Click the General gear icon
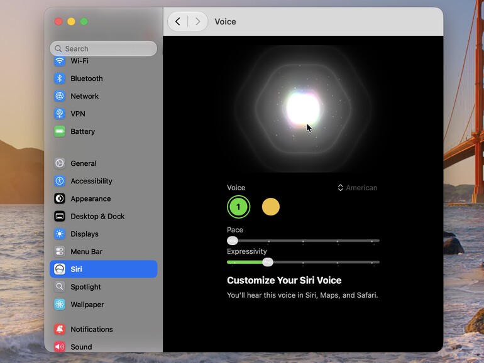The width and height of the screenshot is (484, 363). (60, 163)
